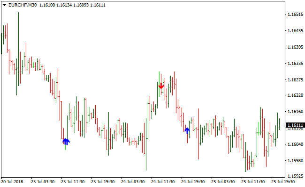Click the 20 Jul 2018 date label

pos(12,182)
